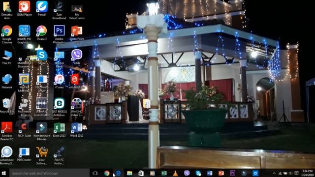Open File Explorer from the taskbar
This screenshot has height=177, width=315.
click(129, 173)
